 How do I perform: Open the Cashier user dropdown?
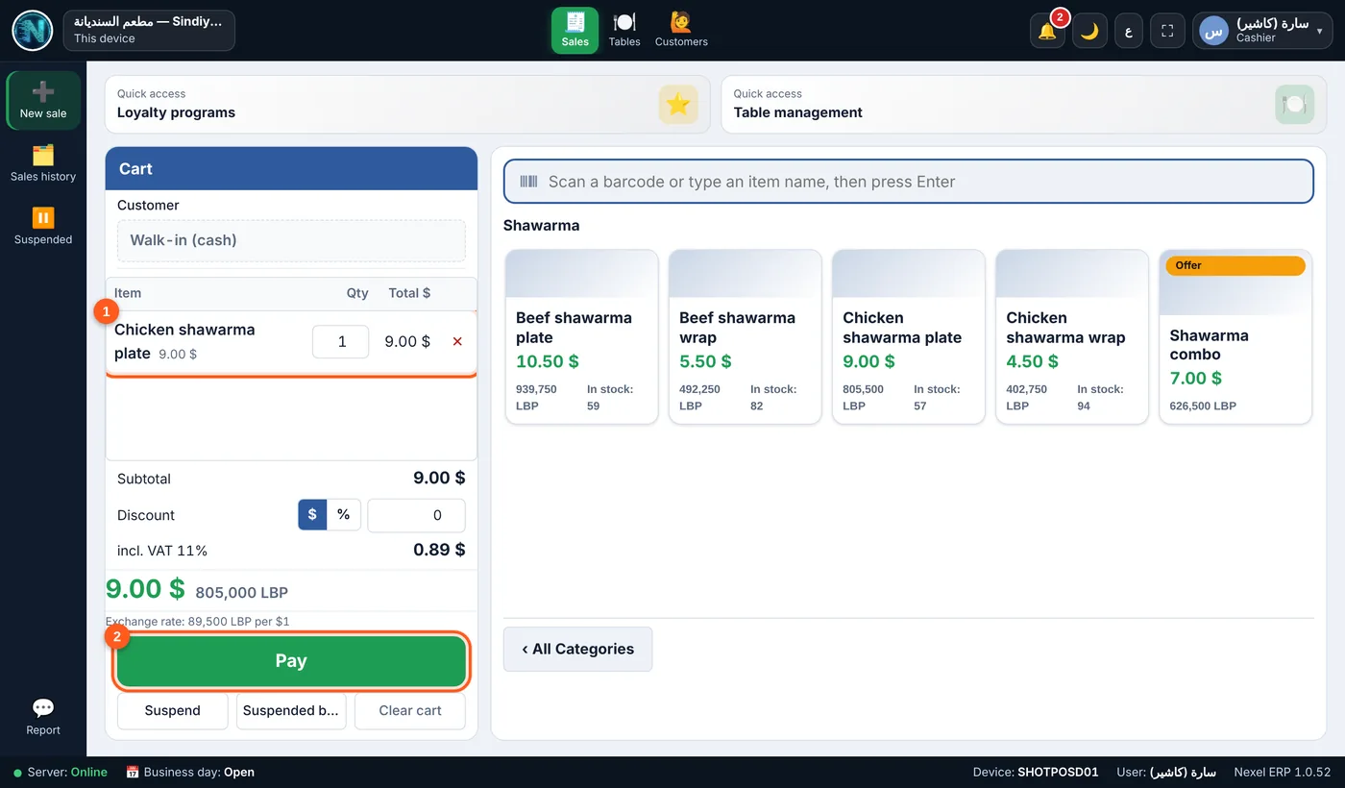point(1262,31)
